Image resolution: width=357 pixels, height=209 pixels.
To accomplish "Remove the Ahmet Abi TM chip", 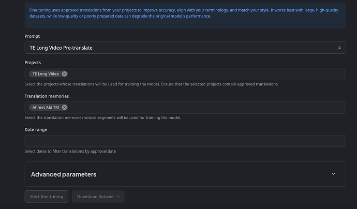I will click(x=65, y=108).
